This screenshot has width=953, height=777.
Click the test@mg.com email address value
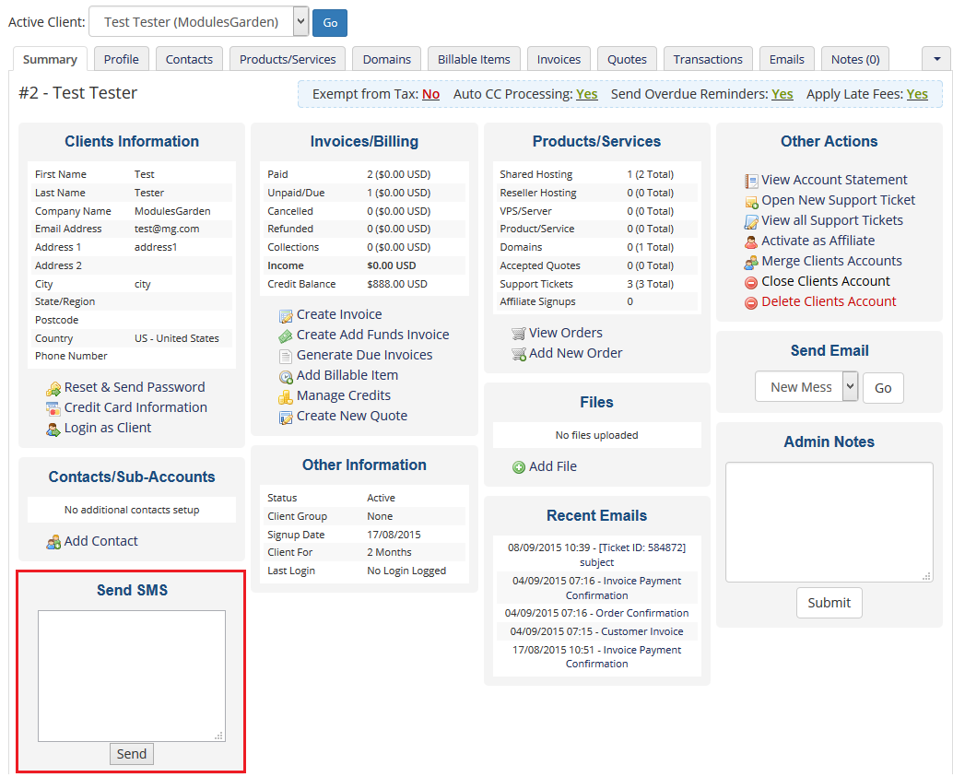[x=167, y=230]
